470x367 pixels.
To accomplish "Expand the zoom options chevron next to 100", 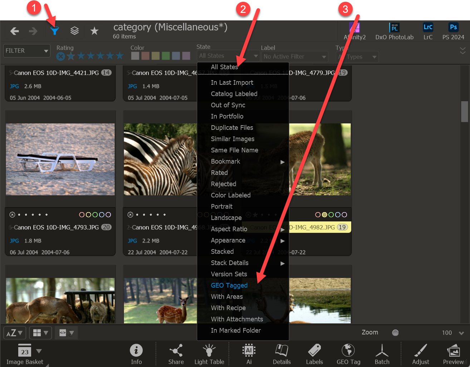I will (461, 333).
